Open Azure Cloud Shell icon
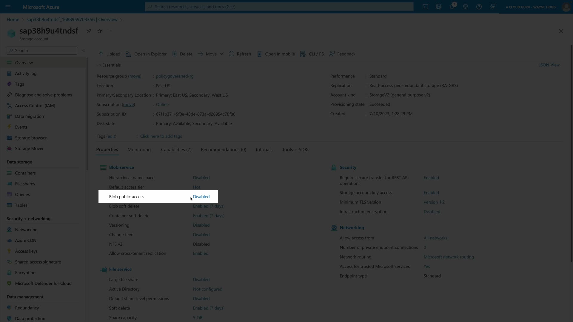Viewport: 573px width, 322px height. (x=425, y=7)
